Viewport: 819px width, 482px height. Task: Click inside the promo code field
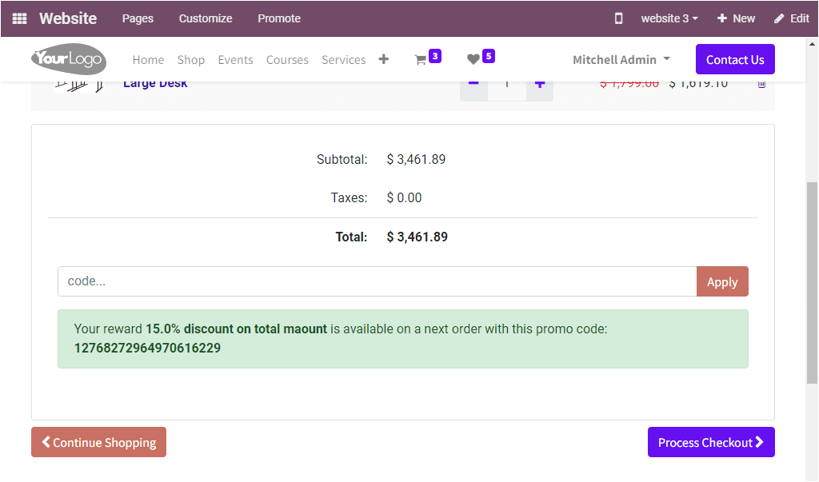(x=320, y=281)
